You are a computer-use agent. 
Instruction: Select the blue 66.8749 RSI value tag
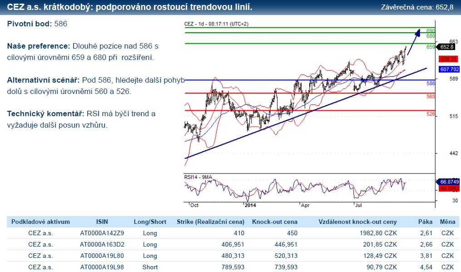point(449,182)
